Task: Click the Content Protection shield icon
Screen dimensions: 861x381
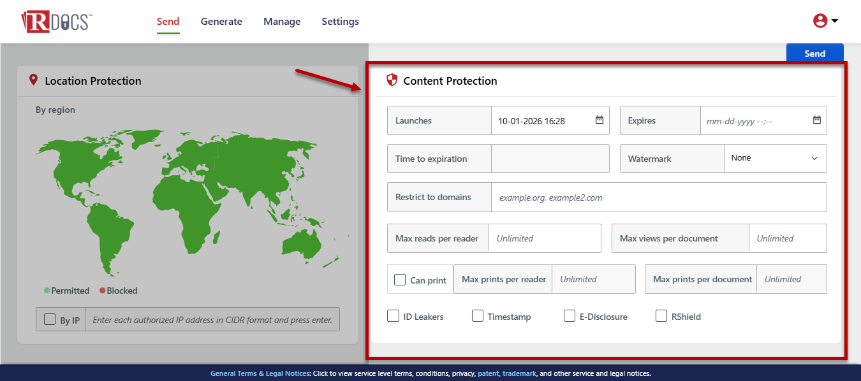Action: tap(392, 80)
